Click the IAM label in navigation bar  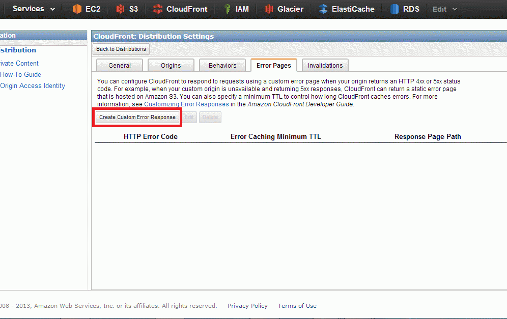242,9
